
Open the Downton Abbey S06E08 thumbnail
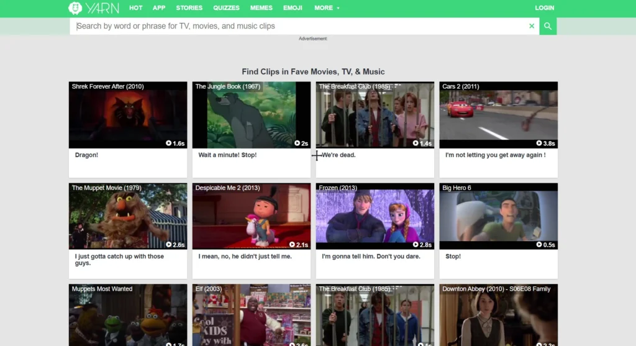pos(499,315)
